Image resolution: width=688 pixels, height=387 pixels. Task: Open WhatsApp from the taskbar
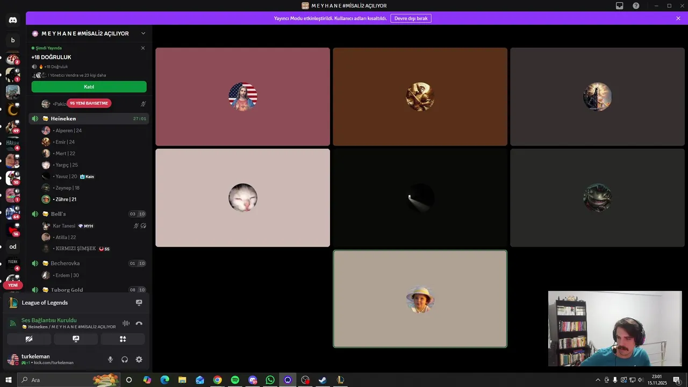tap(270, 380)
